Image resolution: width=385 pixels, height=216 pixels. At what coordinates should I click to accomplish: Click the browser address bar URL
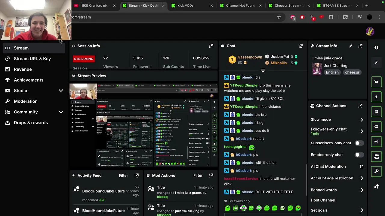click(x=81, y=17)
